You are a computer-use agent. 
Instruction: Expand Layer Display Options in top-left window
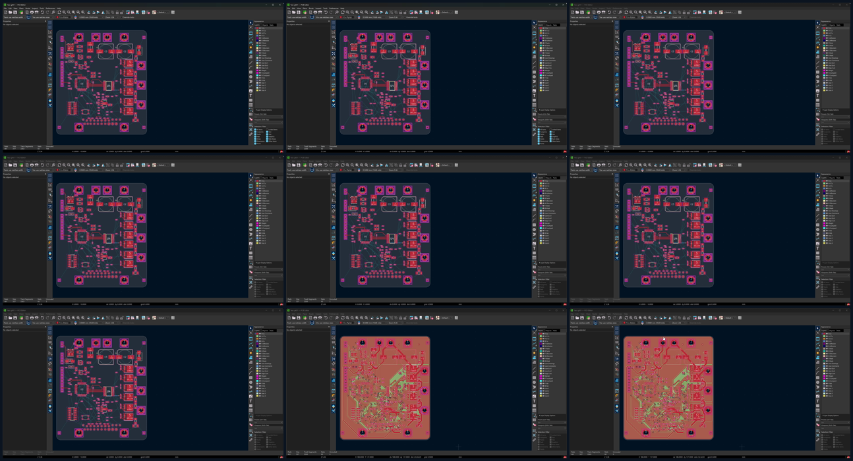coord(264,110)
